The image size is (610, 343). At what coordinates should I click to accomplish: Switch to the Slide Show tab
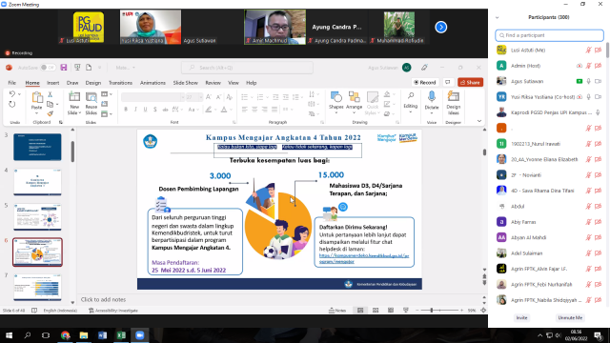pos(185,83)
